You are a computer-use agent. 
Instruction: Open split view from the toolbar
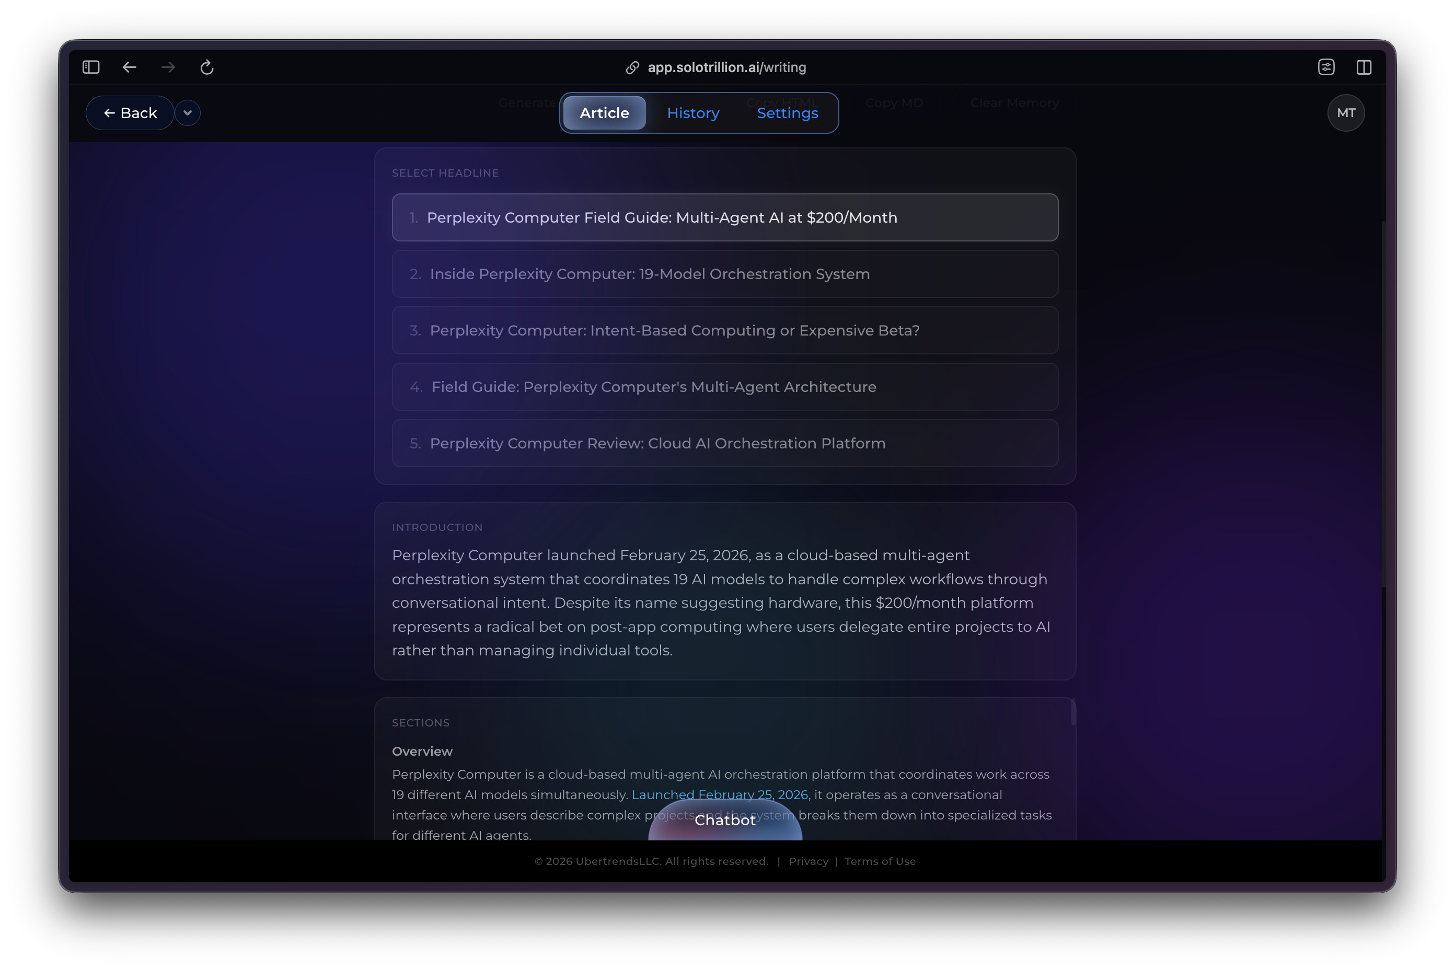tap(1365, 67)
